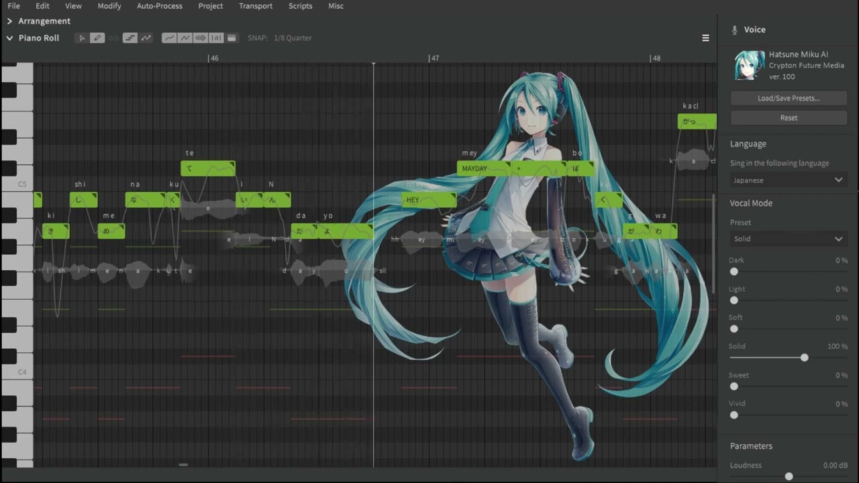Expand the Arrangement panel
Viewport: 859px width, 483px height.
pos(9,21)
